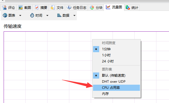
Task: Click the 图表 toolbar label
Action: (x=12, y=16)
